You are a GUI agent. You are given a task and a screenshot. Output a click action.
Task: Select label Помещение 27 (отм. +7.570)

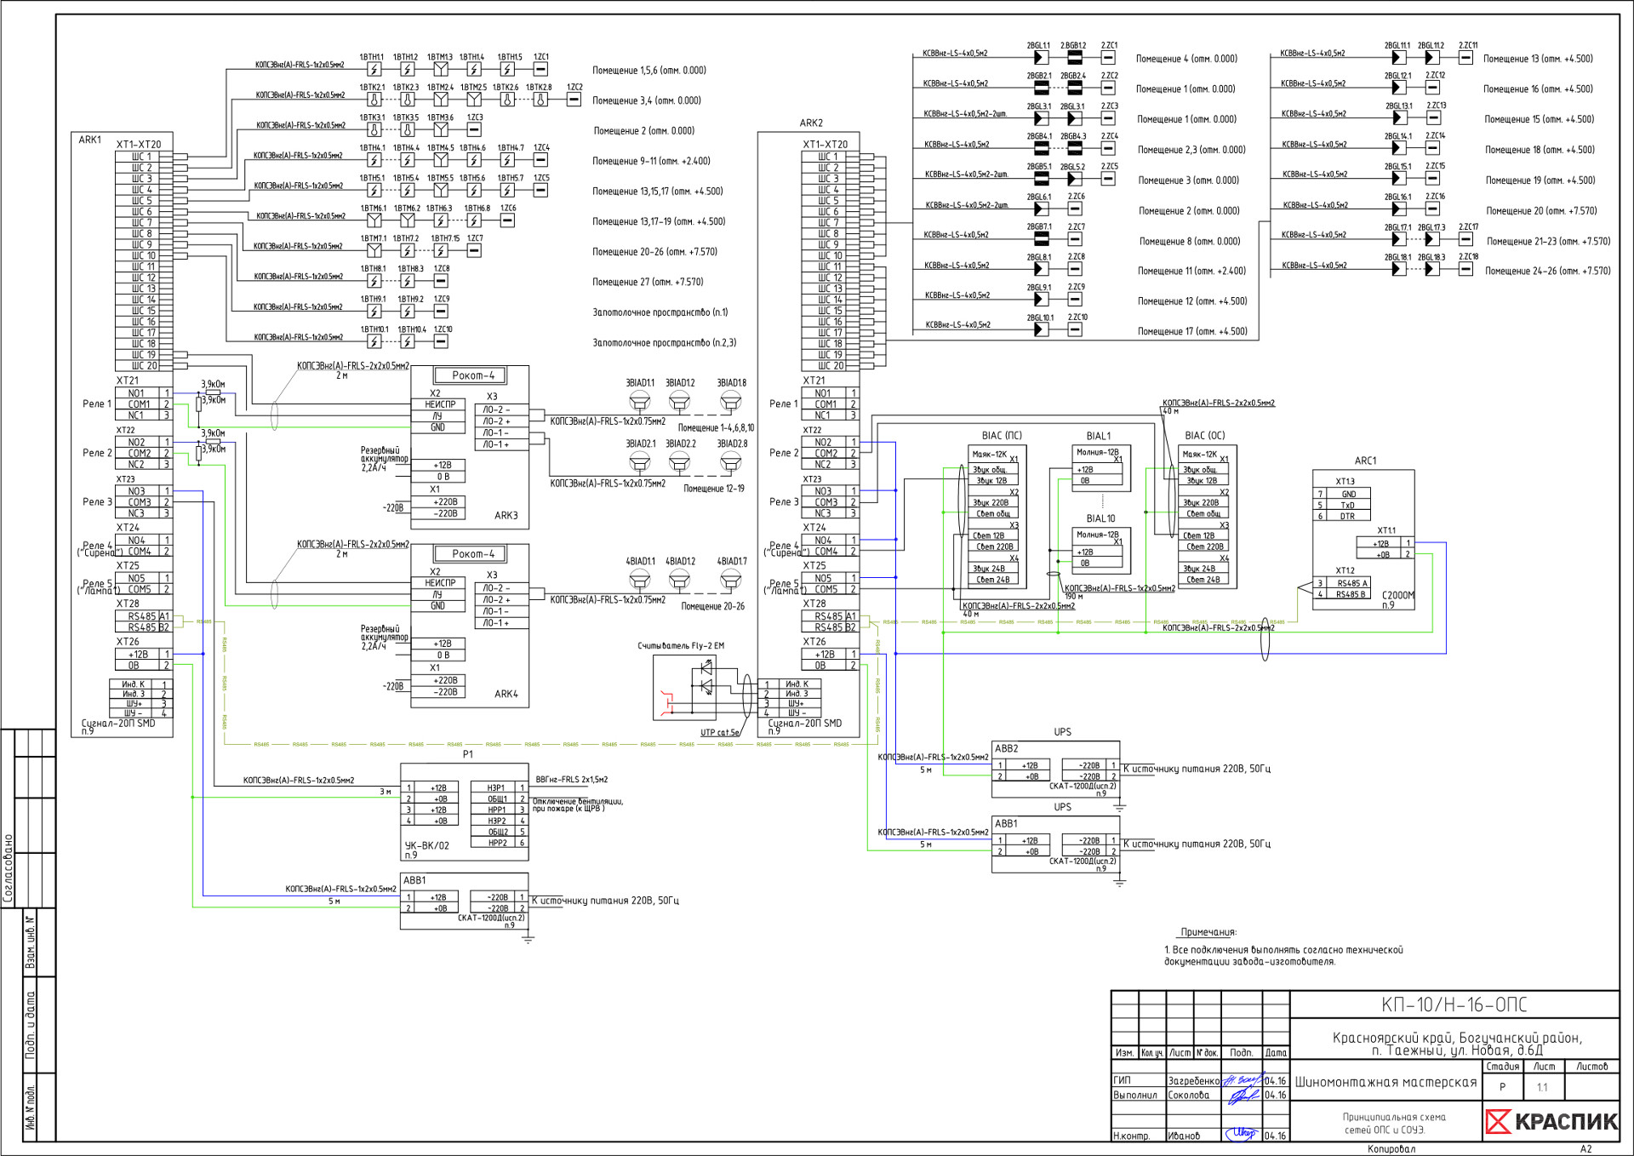point(648,282)
